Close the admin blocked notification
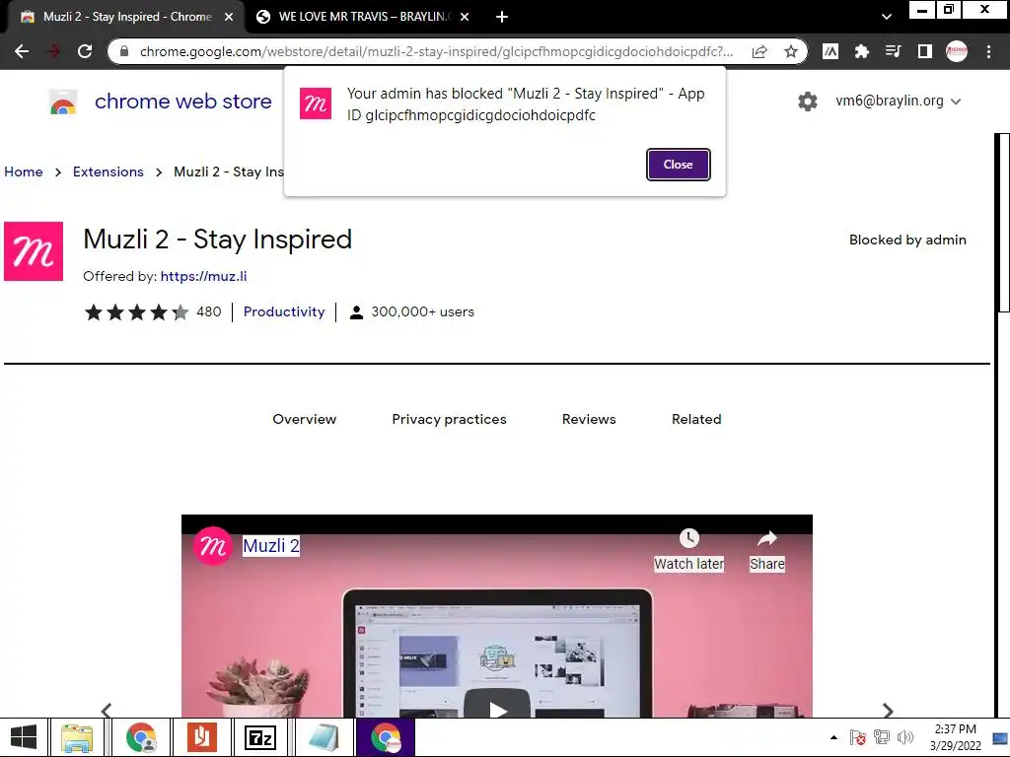 pos(678,165)
